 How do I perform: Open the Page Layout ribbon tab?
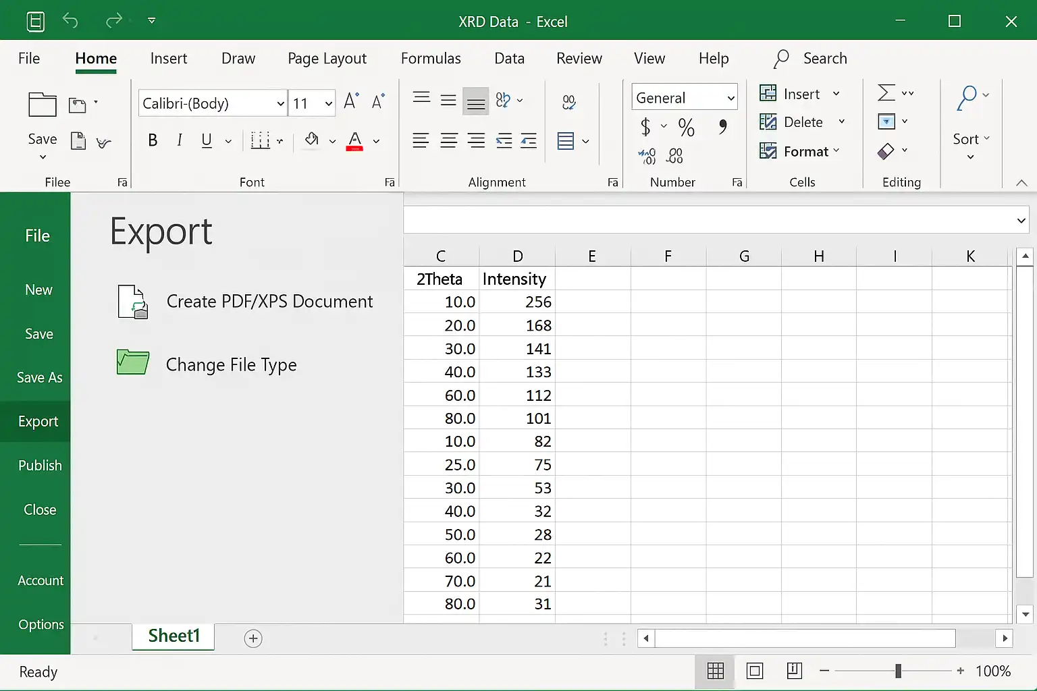pos(327,59)
